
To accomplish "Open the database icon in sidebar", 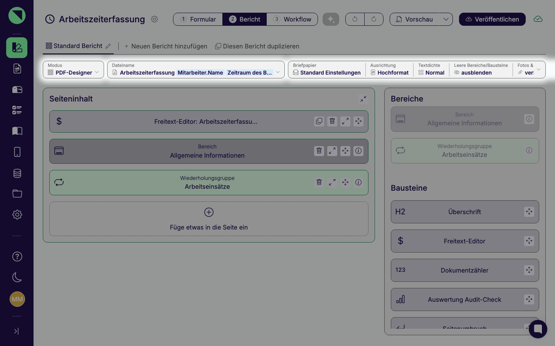I will point(17,173).
